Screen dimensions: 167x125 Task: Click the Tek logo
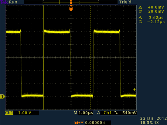4,2
